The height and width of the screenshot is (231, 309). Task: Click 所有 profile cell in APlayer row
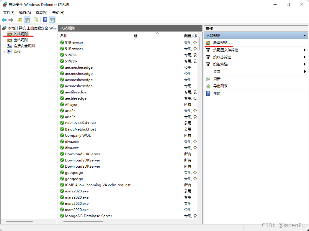(x=188, y=105)
